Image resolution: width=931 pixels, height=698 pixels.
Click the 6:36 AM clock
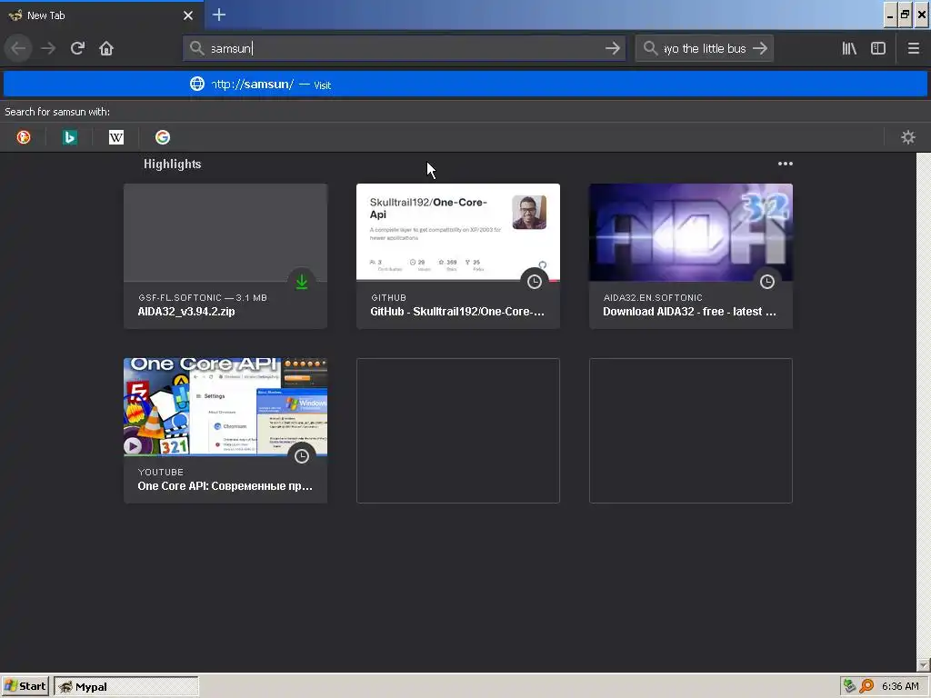coord(900,686)
